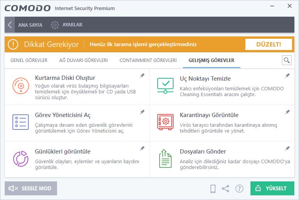Open Karantinayı Görüntüle title
The width and height of the screenshot is (299, 200).
tap(209, 115)
